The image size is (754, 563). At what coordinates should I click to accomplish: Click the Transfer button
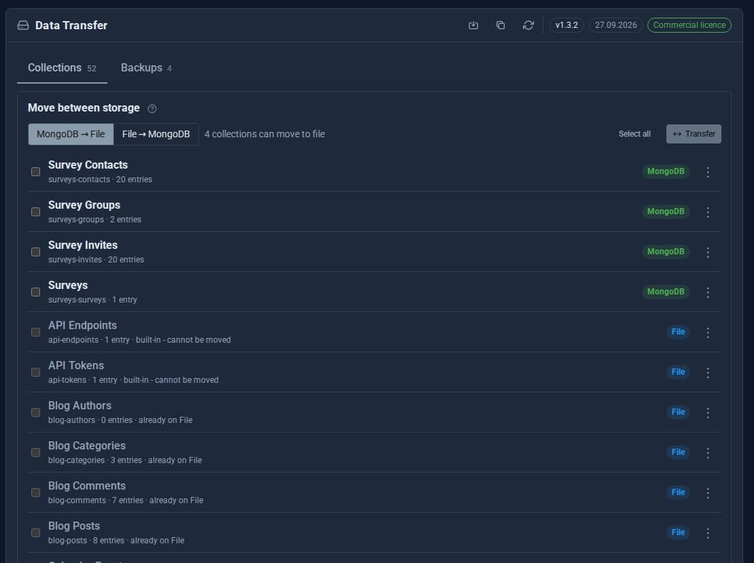(x=694, y=134)
